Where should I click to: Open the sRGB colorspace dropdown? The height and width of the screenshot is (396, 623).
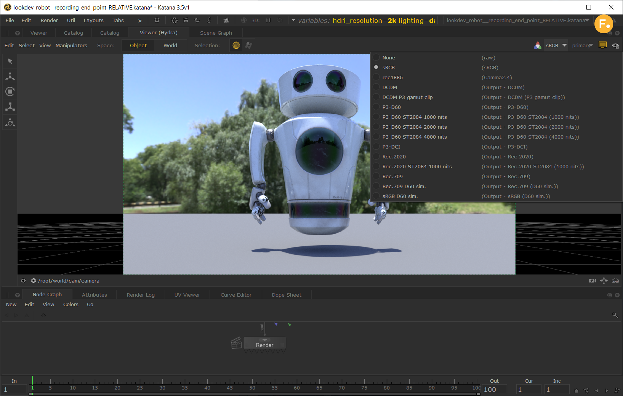click(556, 45)
